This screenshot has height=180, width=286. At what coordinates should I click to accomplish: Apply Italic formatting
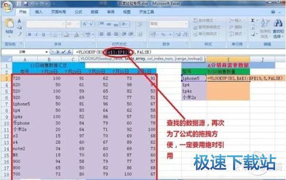point(37,34)
